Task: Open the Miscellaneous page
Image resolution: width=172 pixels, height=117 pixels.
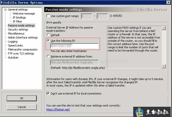Action: click(x=16, y=33)
